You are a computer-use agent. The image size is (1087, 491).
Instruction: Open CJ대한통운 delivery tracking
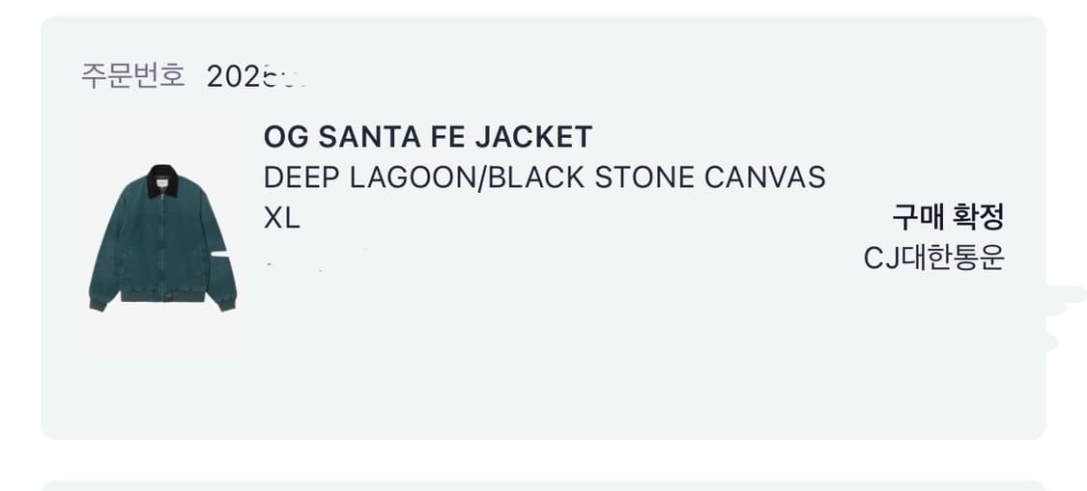(x=933, y=259)
